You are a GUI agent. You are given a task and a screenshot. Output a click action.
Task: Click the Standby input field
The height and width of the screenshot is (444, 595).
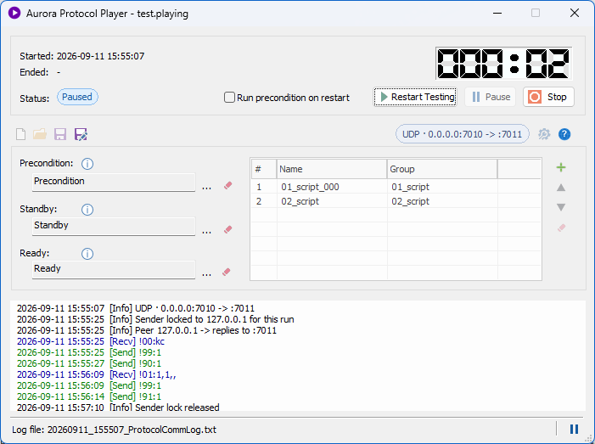[114, 226]
